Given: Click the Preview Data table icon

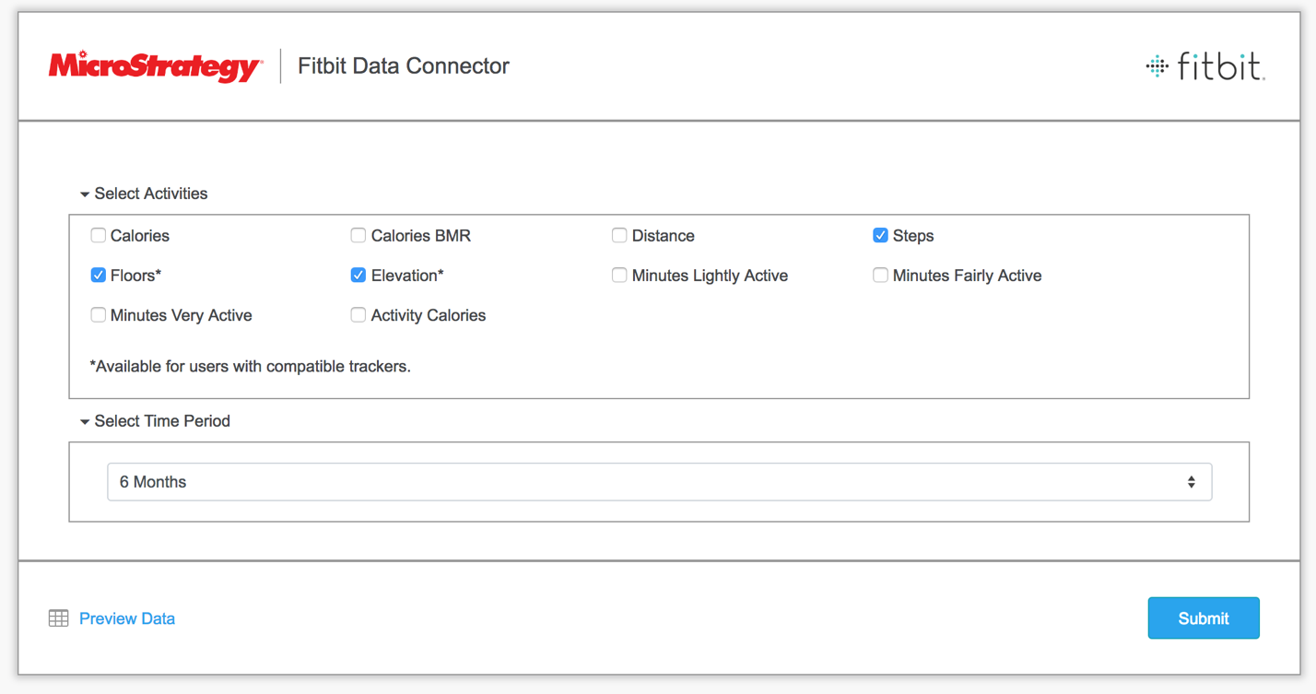Looking at the screenshot, I should (x=59, y=618).
